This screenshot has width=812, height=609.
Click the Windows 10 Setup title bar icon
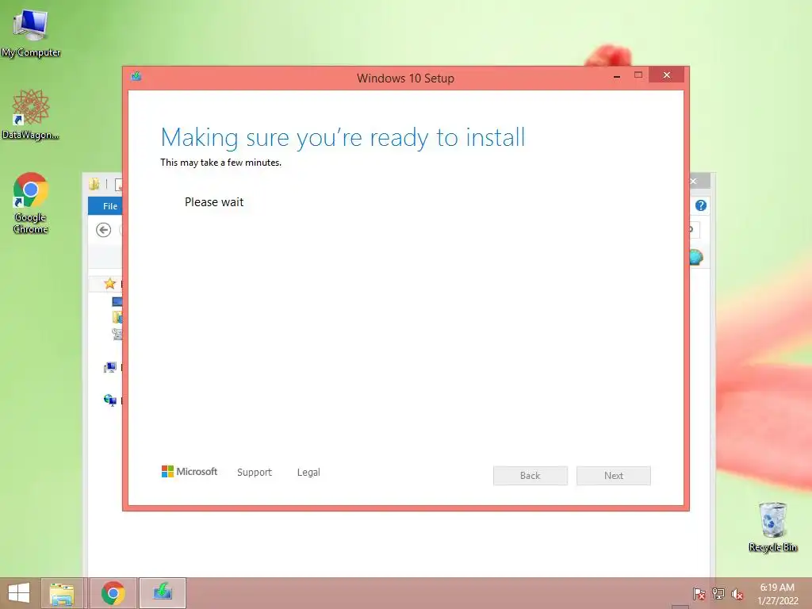pyautogui.click(x=136, y=77)
